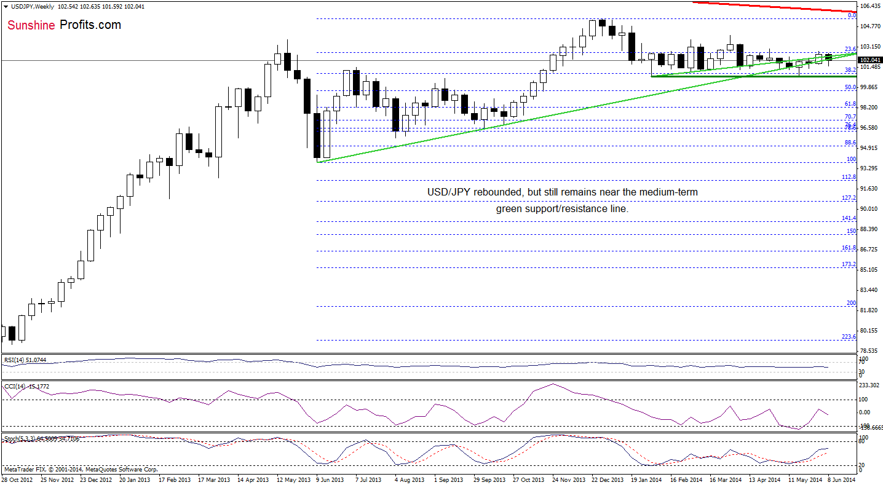Click the Fibonacci 50.0 level label
The image size is (883, 485).
(x=850, y=87)
